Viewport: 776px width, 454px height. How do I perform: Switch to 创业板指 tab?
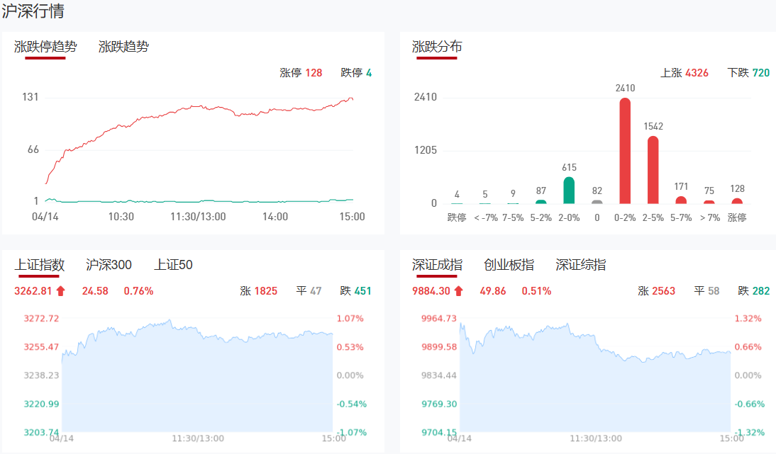pos(509,265)
